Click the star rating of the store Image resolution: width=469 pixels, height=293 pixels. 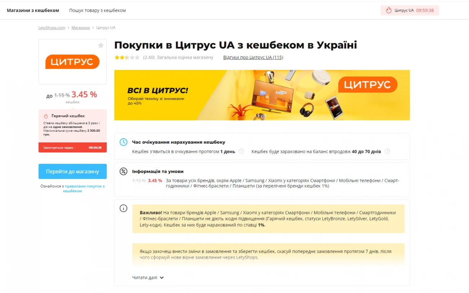point(127,57)
